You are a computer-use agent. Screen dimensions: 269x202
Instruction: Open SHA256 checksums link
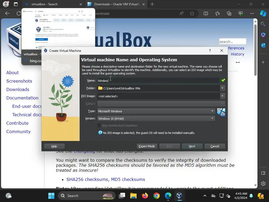click(x=87, y=179)
